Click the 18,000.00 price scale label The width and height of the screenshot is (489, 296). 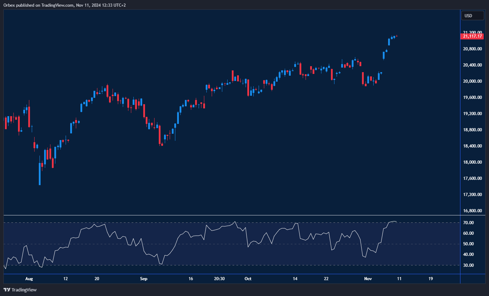tap(473, 162)
